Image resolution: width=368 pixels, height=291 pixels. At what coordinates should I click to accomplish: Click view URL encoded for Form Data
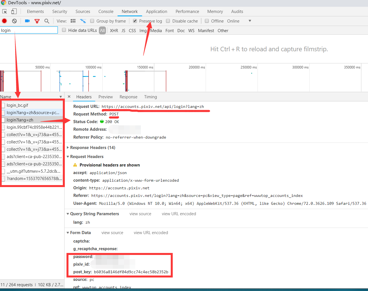pyautogui.click(x=151, y=233)
